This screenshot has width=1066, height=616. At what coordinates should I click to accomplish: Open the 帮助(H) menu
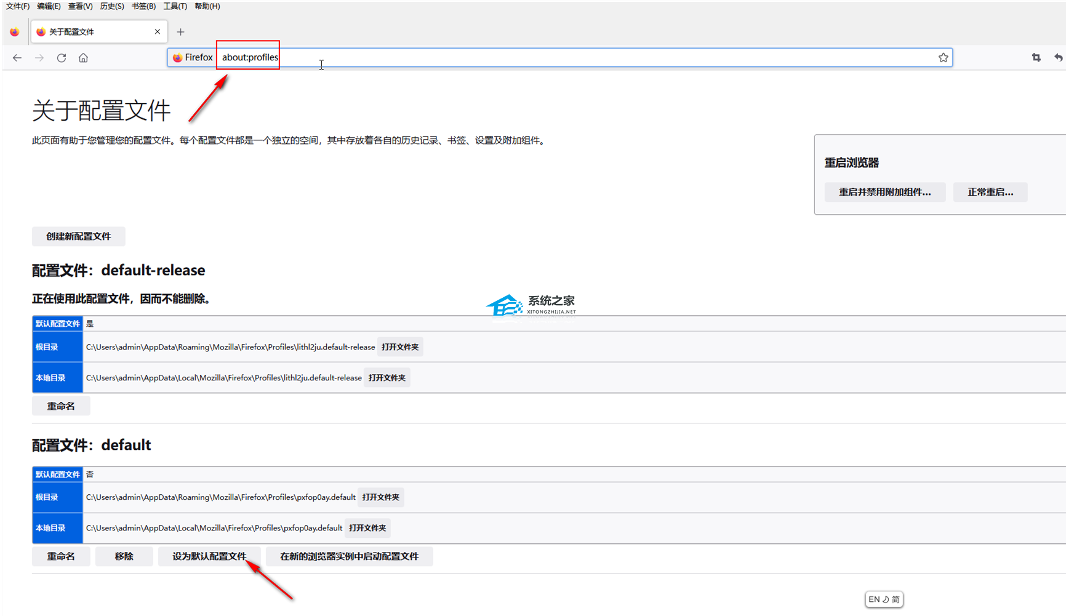[x=207, y=6]
